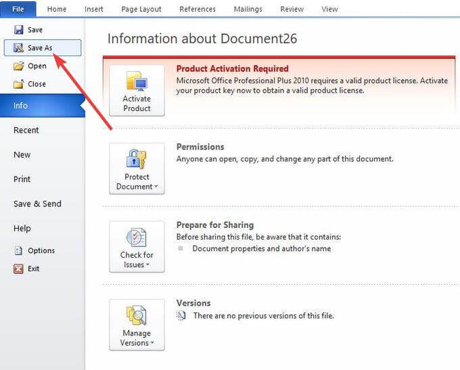Open the File tab

click(x=18, y=9)
